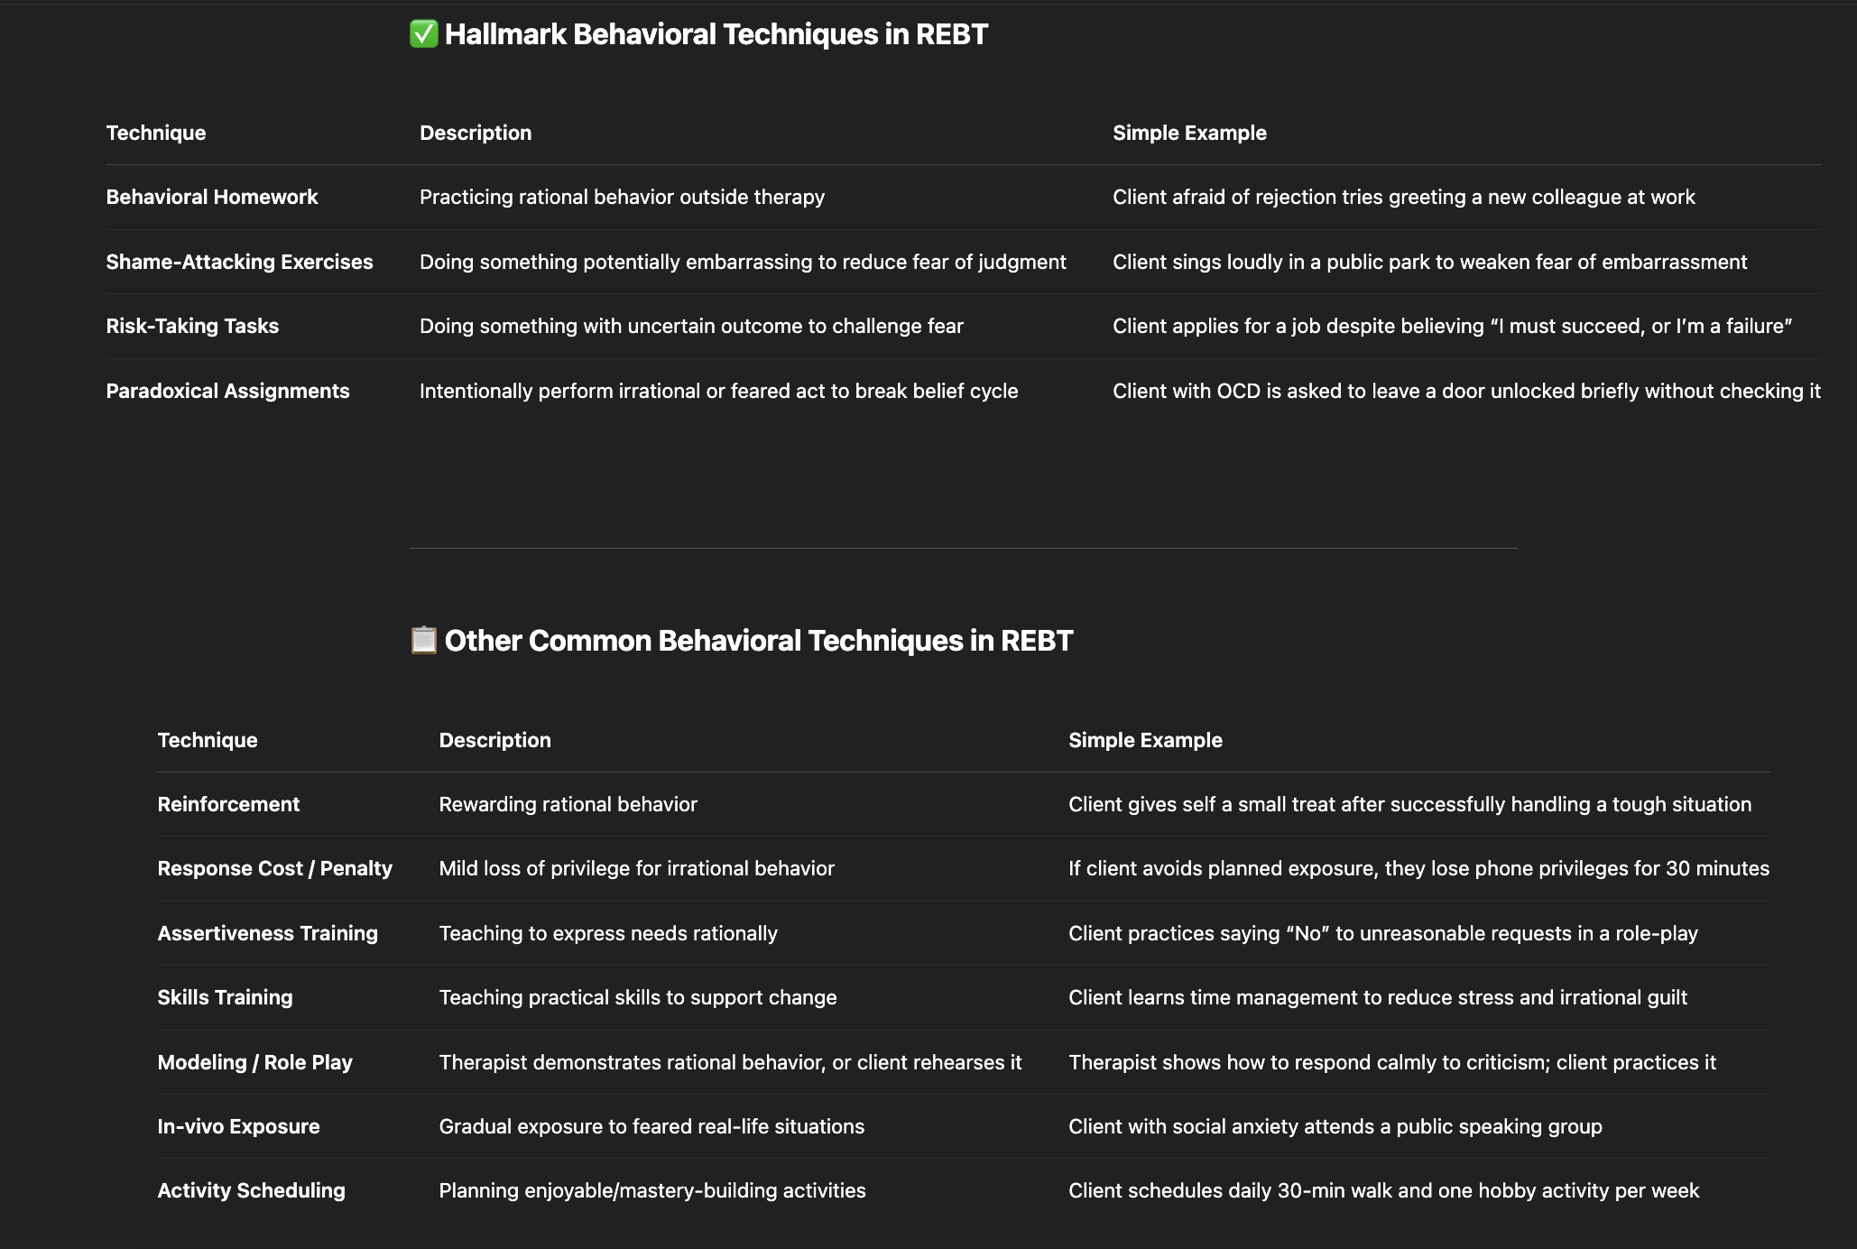Screen dimensions: 1857x1249
Task: Select the Behavioral Homework row label
Action: point(212,197)
